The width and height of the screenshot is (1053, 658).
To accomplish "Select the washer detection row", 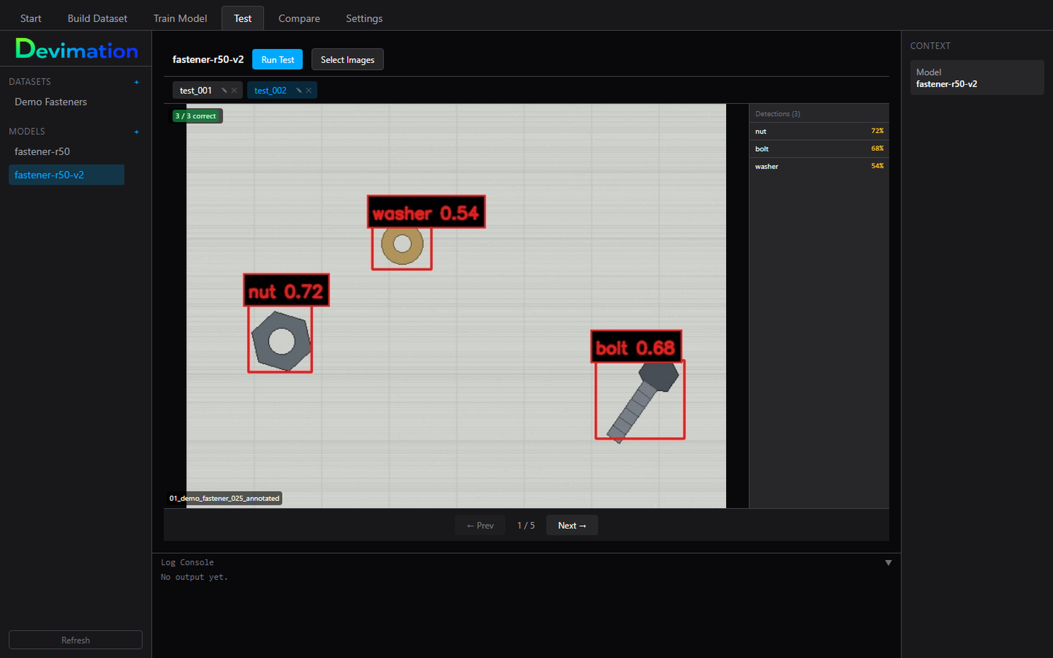I will point(819,166).
